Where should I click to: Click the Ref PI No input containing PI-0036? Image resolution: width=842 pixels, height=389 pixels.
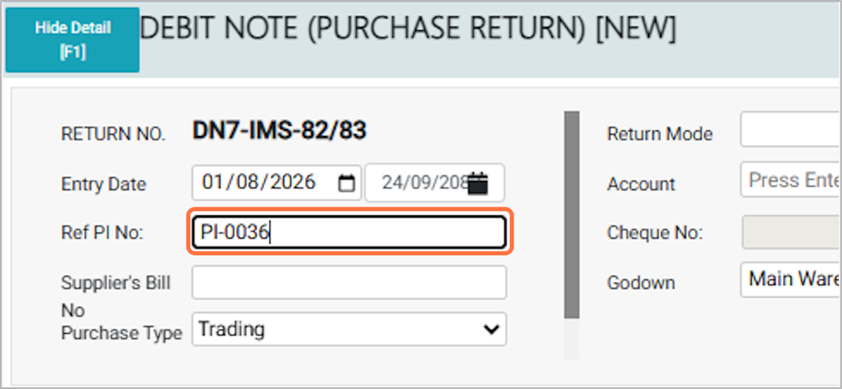pyautogui.click(x=348, y=232)
